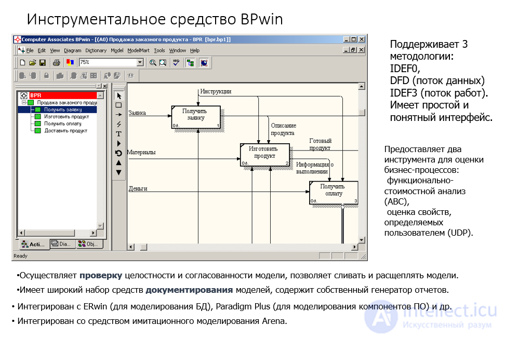Click the greyed grid icon in ModelMart toolbar
505x339 pixels.
94,76
